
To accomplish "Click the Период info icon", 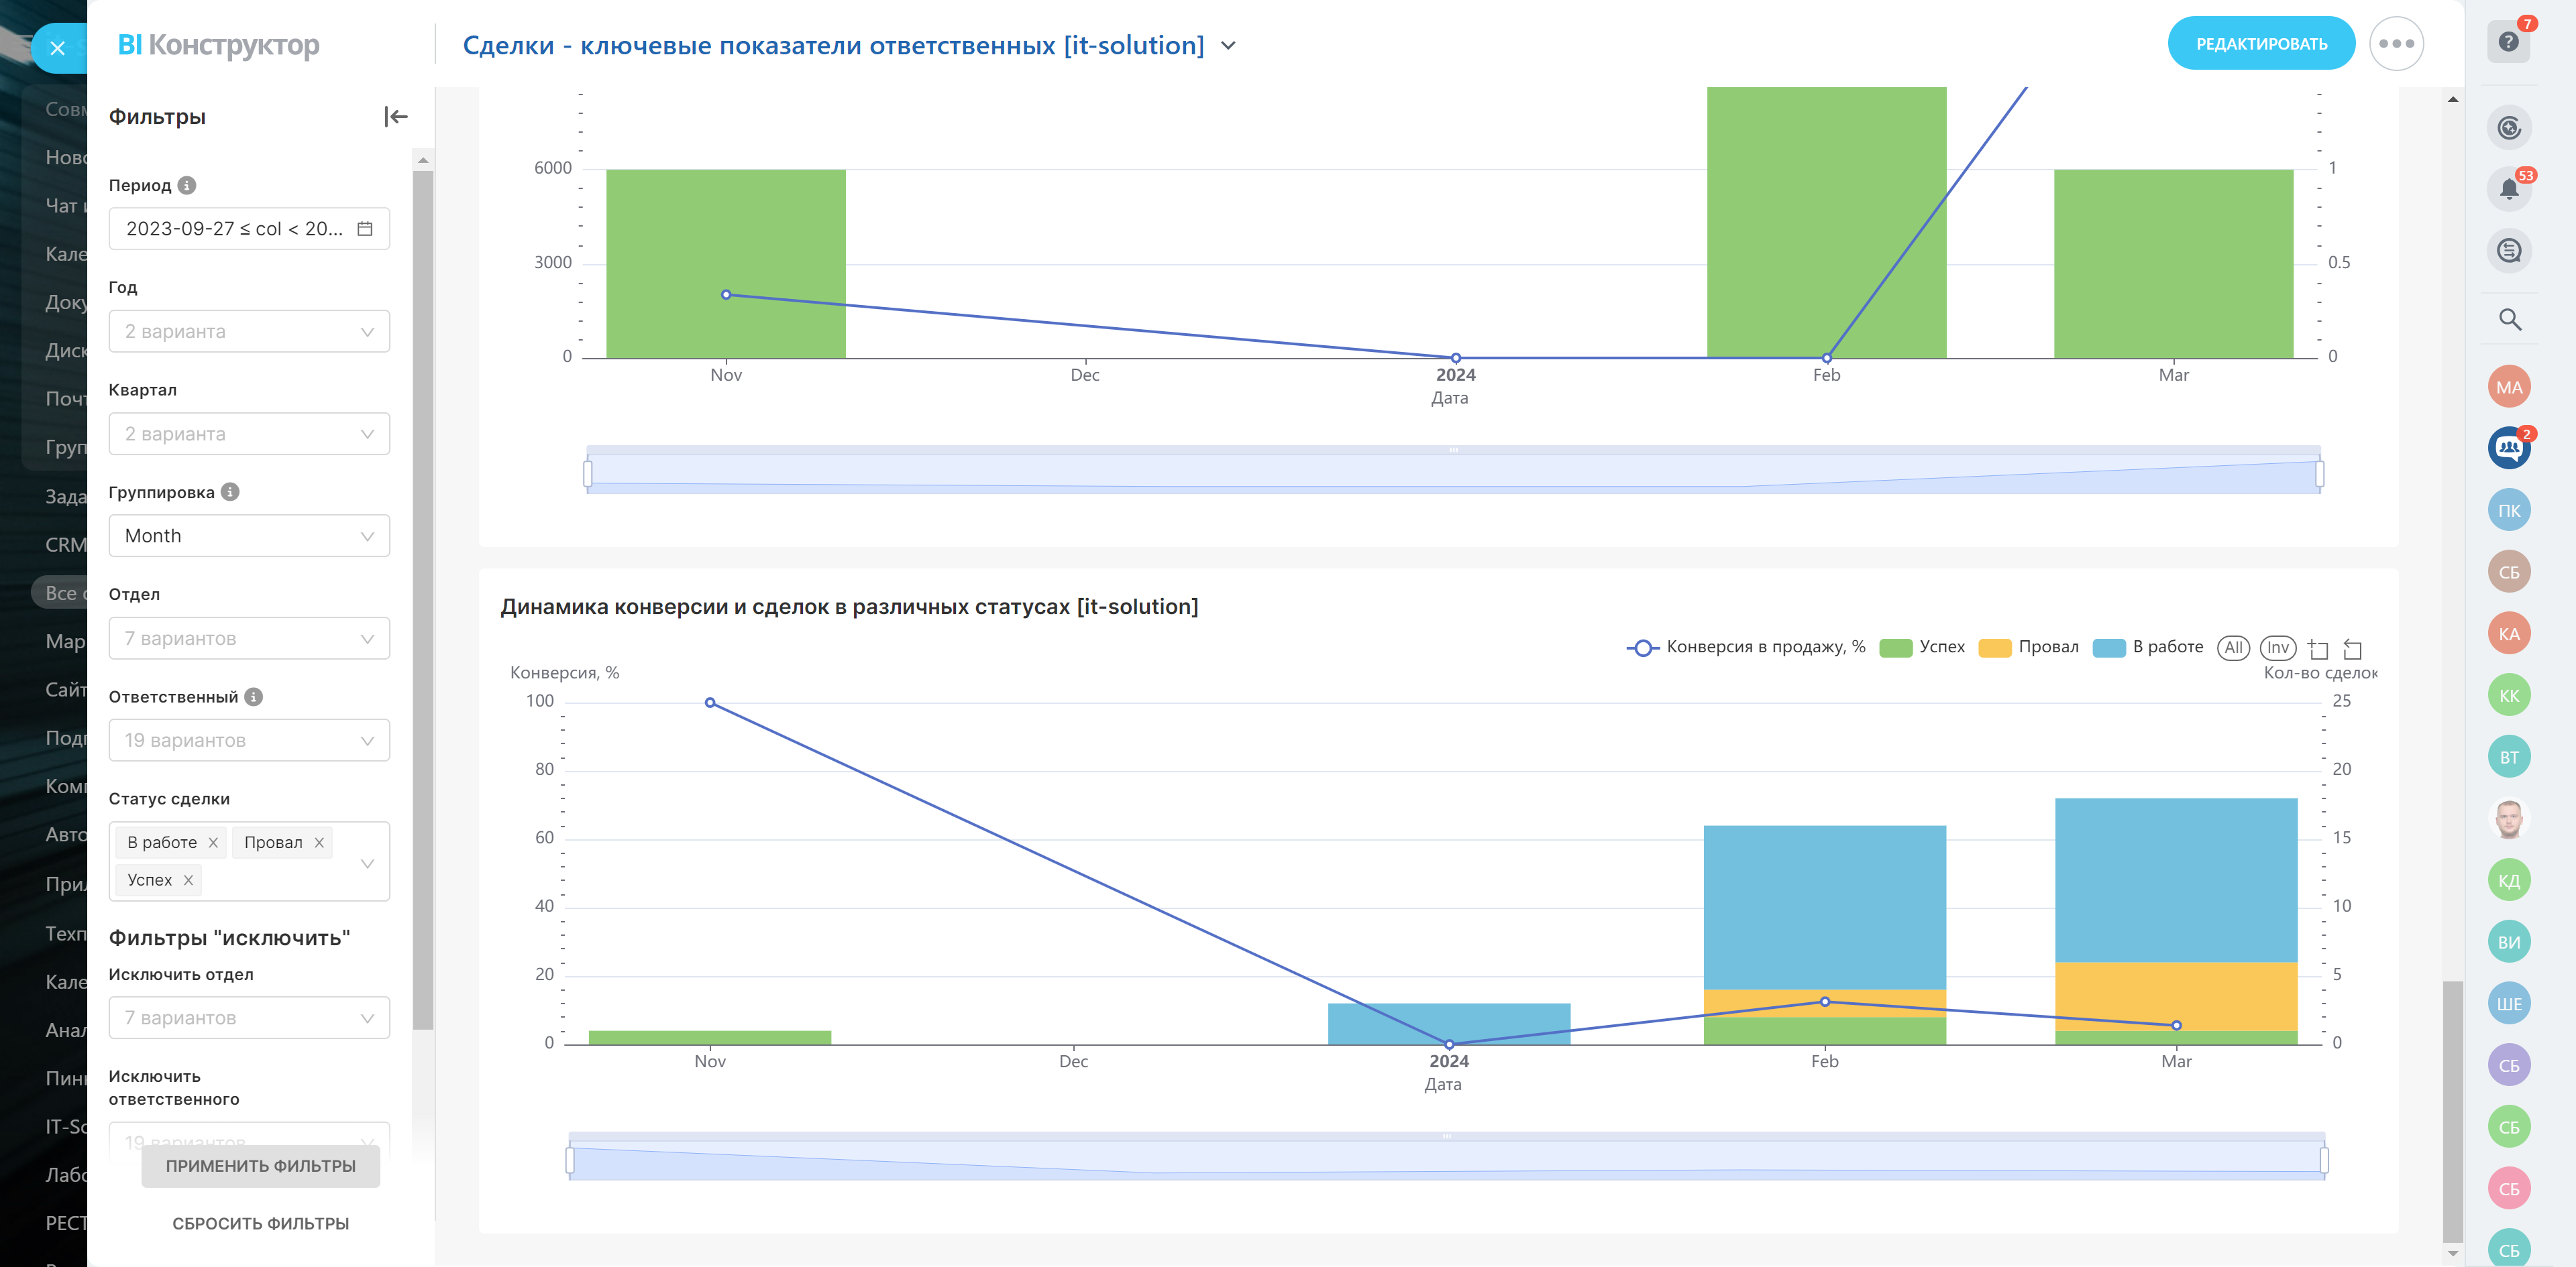I will (187, 186).
